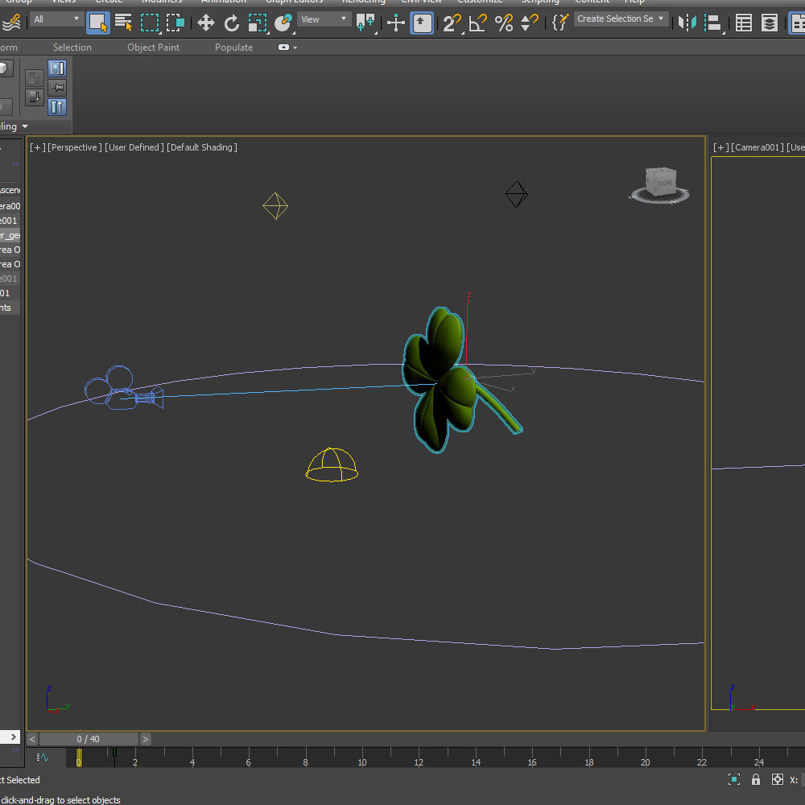Open the All selection filter dropdown

(x=56, y=19)
